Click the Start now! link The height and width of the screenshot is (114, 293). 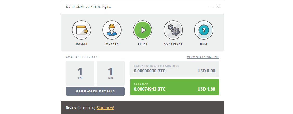[x=105, y=108]
